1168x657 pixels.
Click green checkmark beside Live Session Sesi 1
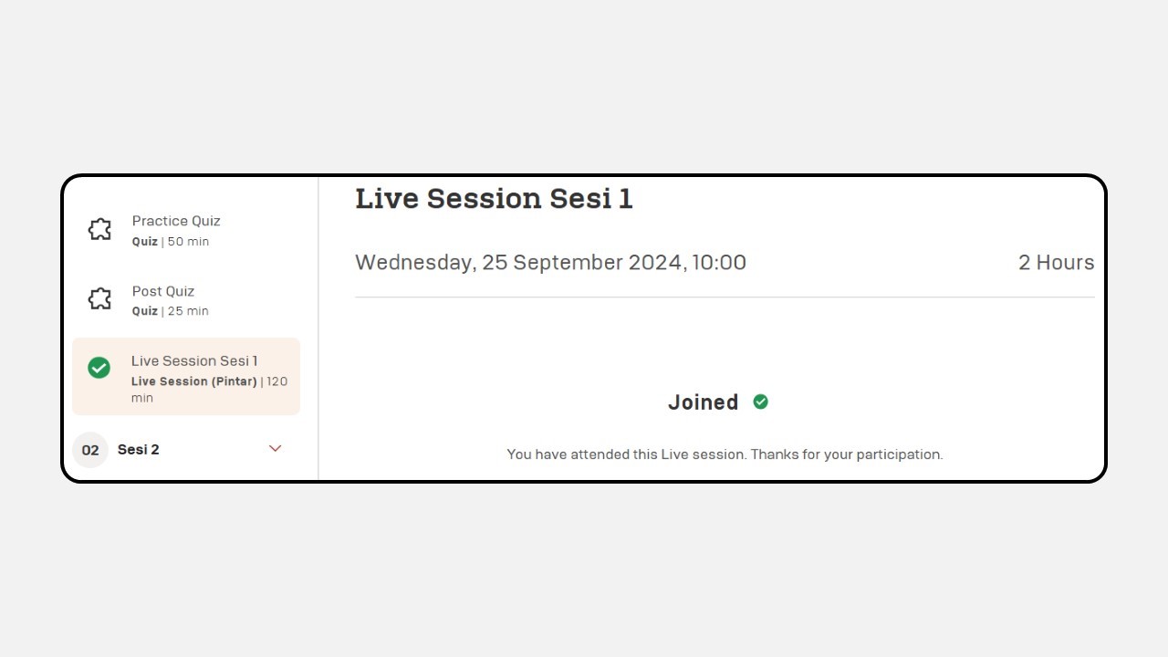tap(99, 368)
